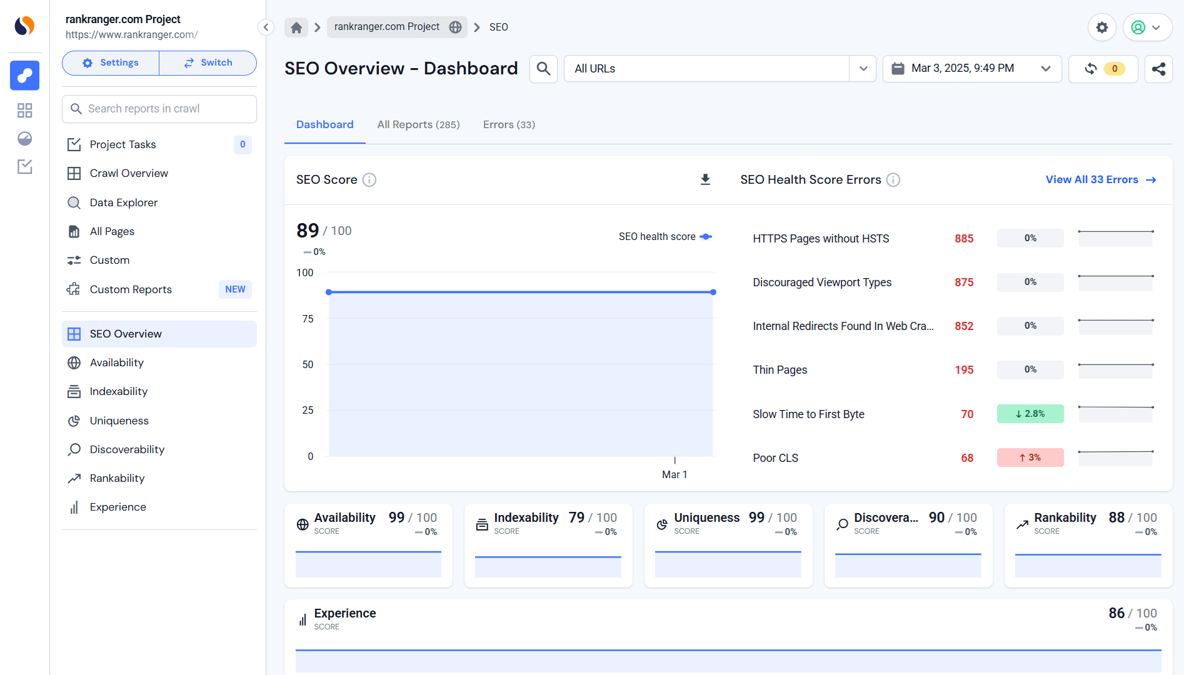1184x675 pixels.
Task: Open HTTPS Pages without HSTS error
Action: (821, 239)
